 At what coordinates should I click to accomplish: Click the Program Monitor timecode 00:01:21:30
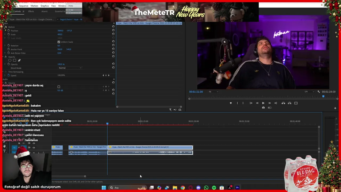tap(196, 92)
